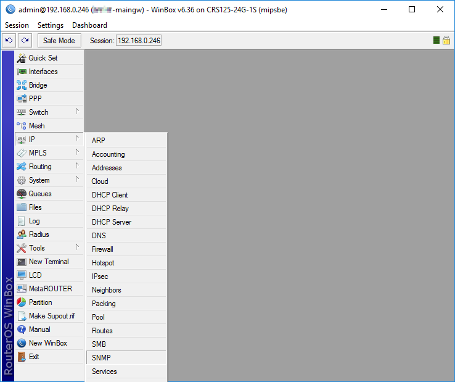Open IPsec from the IP submenu
455x382 pixels.
pos(126,276)
